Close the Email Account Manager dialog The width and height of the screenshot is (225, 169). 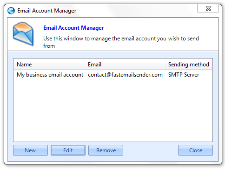(x=195, y=150)
